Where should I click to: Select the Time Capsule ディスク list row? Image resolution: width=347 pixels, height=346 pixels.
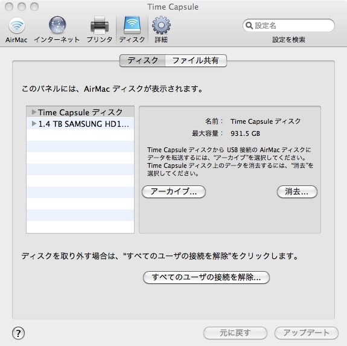[x=80, y=112]
